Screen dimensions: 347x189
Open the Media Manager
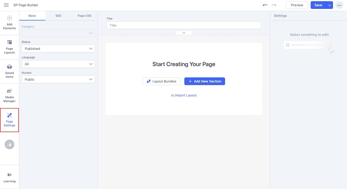pos(9,96)
